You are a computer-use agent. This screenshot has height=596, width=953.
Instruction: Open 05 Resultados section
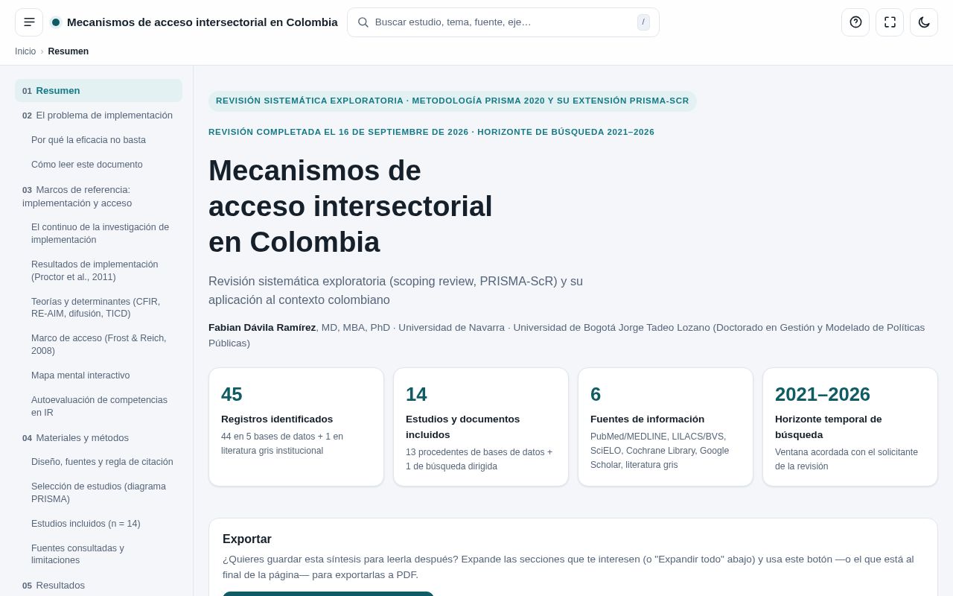tap(98, 586)
